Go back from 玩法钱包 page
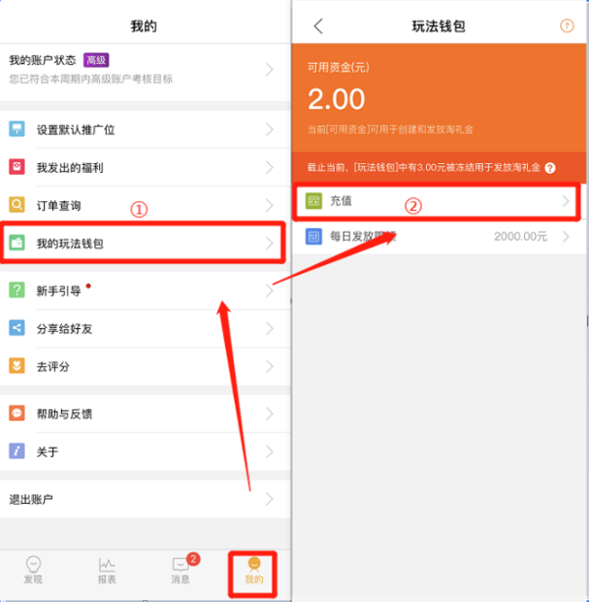The image size is (589, 602). (317, 27)
